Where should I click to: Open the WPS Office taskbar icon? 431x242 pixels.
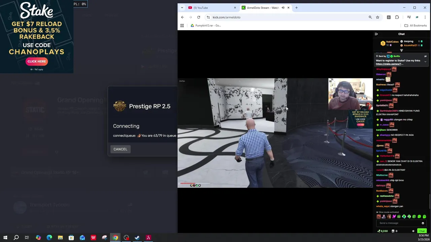[93, 238]
